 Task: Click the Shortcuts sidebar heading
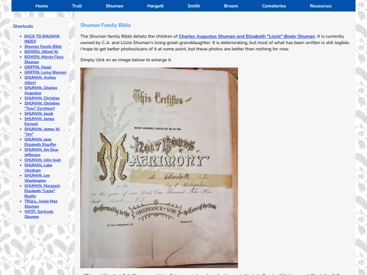23,26
